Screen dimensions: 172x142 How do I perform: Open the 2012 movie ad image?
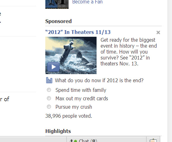pyautogui.click(x=71, y=55)
